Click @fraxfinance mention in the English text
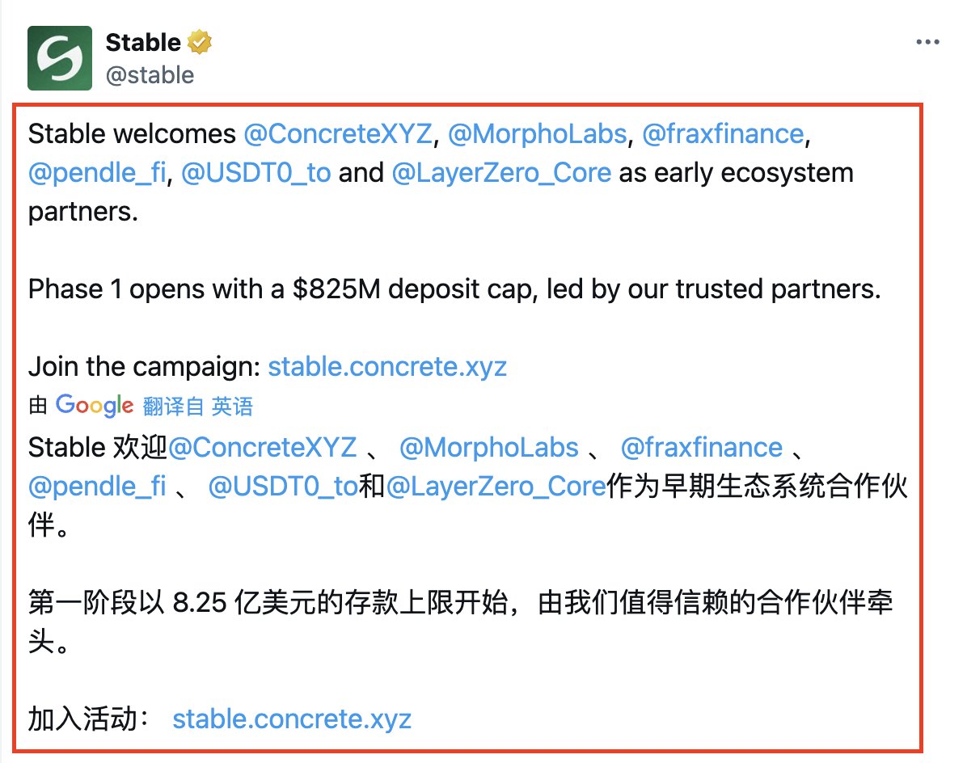Viewport: 967px width, 763px height. [724, 134]
